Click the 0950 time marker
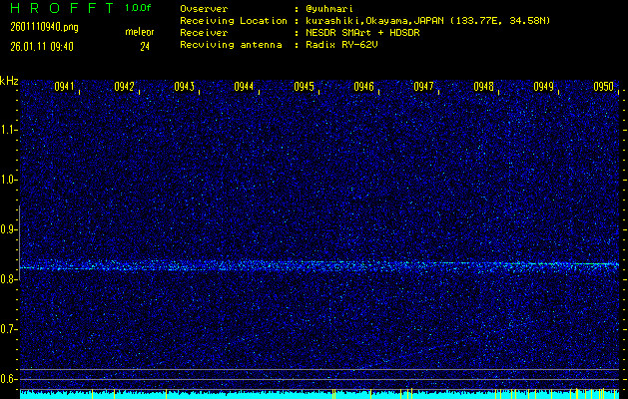This screenshot has width=628, height=399. [x=603, y=87]
